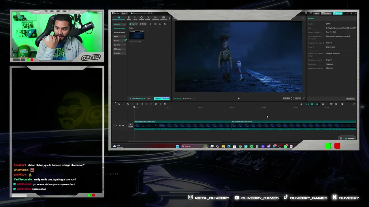Open Proyectos secundarios in the sidebar

coord(119,32)
